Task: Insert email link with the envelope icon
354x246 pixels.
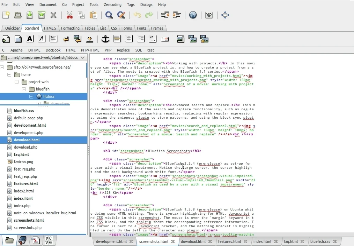Action: pyautogui.click(x=165, y=39)
